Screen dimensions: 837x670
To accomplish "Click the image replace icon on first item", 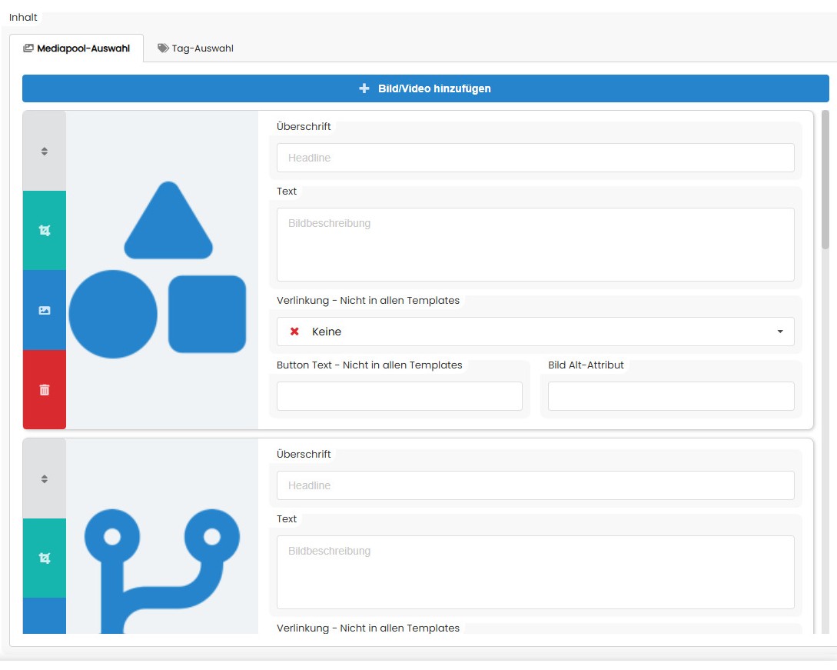I will coord(45,310).
